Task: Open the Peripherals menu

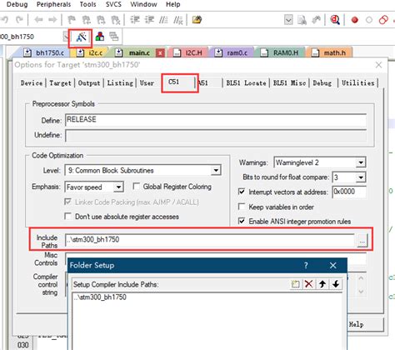Action: point(53,4)
